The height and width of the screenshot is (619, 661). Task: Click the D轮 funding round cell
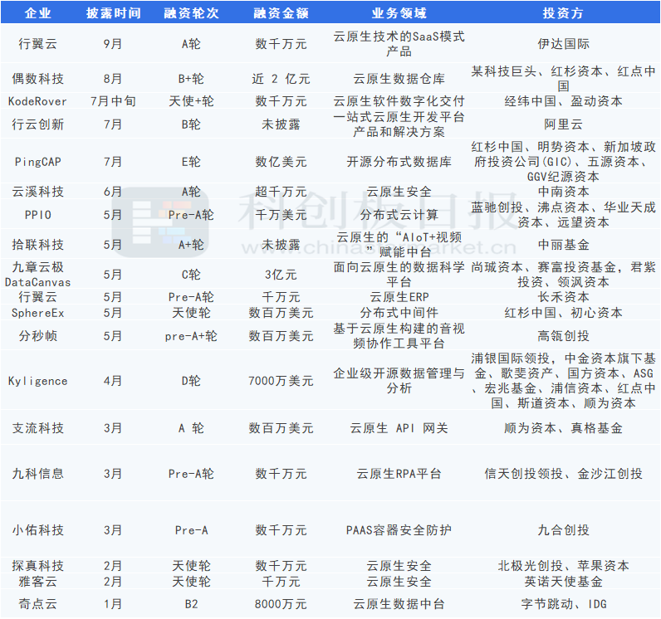pos(191,381)
